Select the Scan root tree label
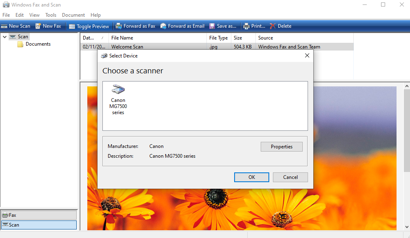Image resolution: width=410 pixels, height=238 pixels. (23, 37)
